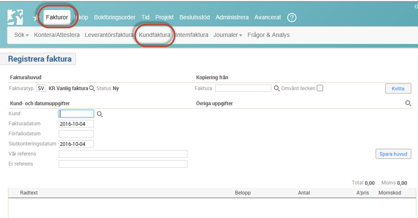Click the Slutkonteringsdatum date field
Viewport: 418px width, 218px height.
tap(76, 144)
